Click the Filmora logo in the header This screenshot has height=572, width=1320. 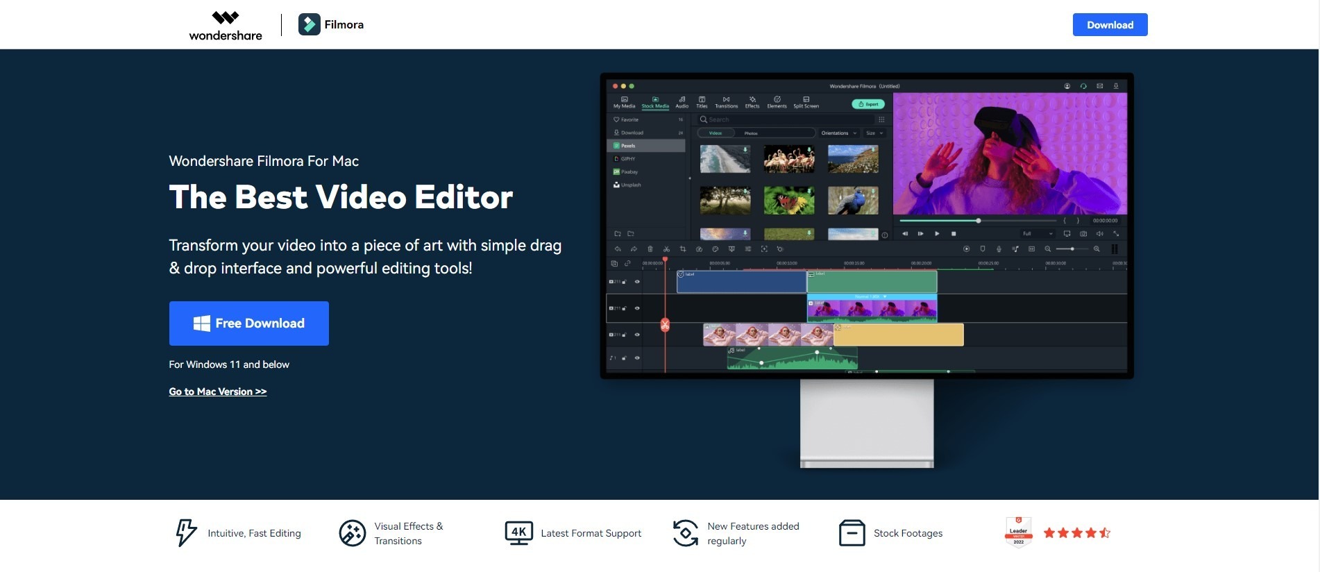point(331,24)
